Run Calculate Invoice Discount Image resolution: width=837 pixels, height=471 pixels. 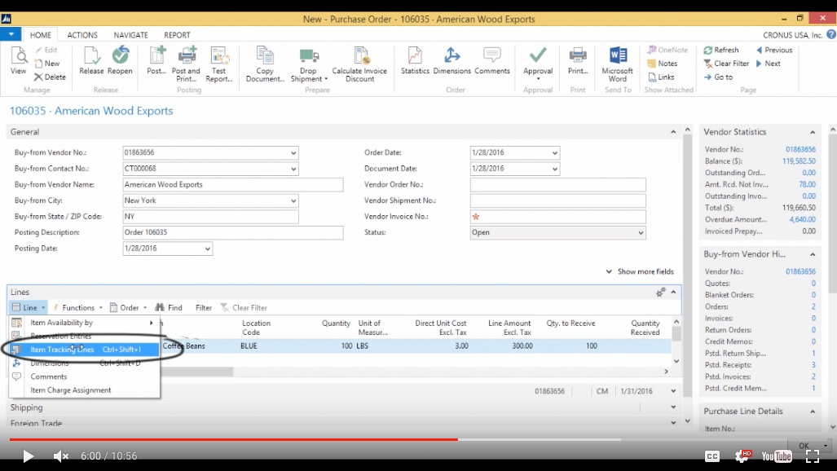coord(359,64)
